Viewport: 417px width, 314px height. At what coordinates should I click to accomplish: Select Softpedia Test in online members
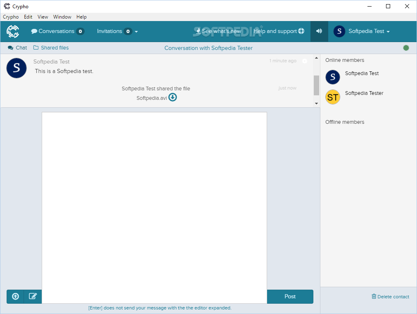(x=362, y=73)
